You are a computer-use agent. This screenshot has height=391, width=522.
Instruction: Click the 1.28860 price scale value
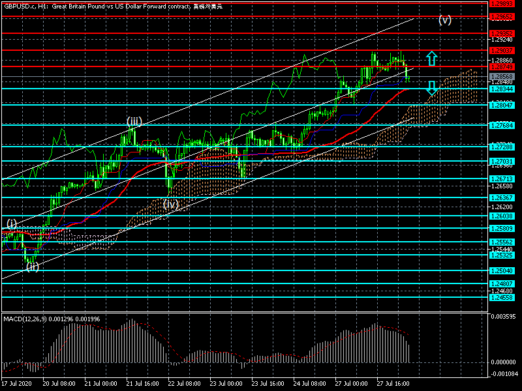click(502, 61)
